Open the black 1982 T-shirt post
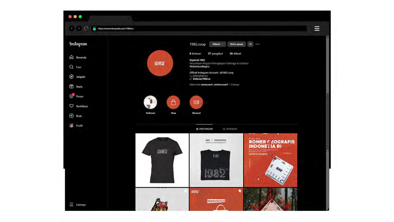The height and width of the screenshot is (222, 394). pyautogui.click(x=162, y=160)
